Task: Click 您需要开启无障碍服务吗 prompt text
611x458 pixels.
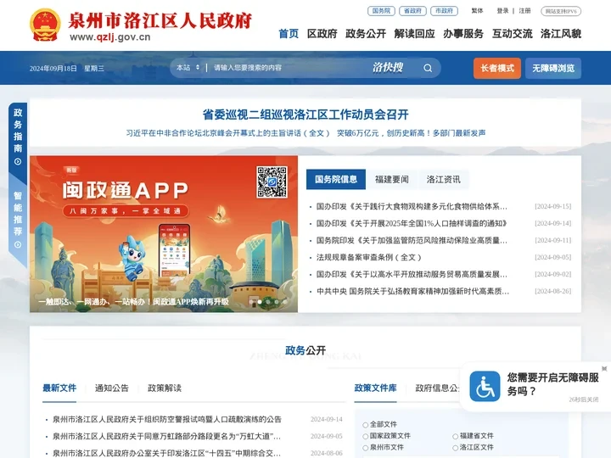Action: 552,384
